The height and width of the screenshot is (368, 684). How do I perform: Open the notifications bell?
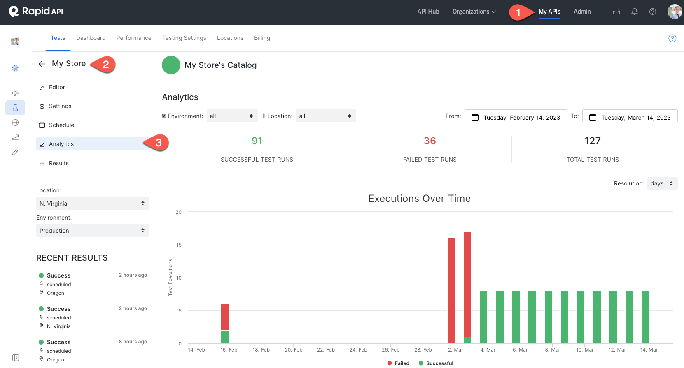pyautogui.click(x=635, y=12)
